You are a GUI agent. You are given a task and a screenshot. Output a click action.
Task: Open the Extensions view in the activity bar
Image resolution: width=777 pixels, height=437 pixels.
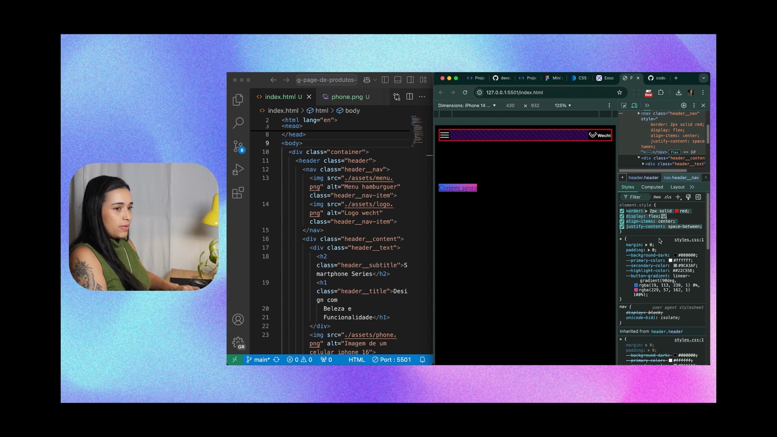[x=238, y=193]
